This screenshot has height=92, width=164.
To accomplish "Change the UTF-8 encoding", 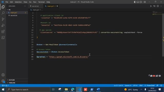I will (135, 85).
